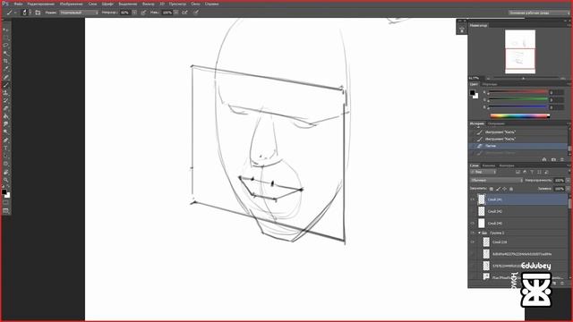Select the Crop tool
573x322 pixels.
point(6,61)
